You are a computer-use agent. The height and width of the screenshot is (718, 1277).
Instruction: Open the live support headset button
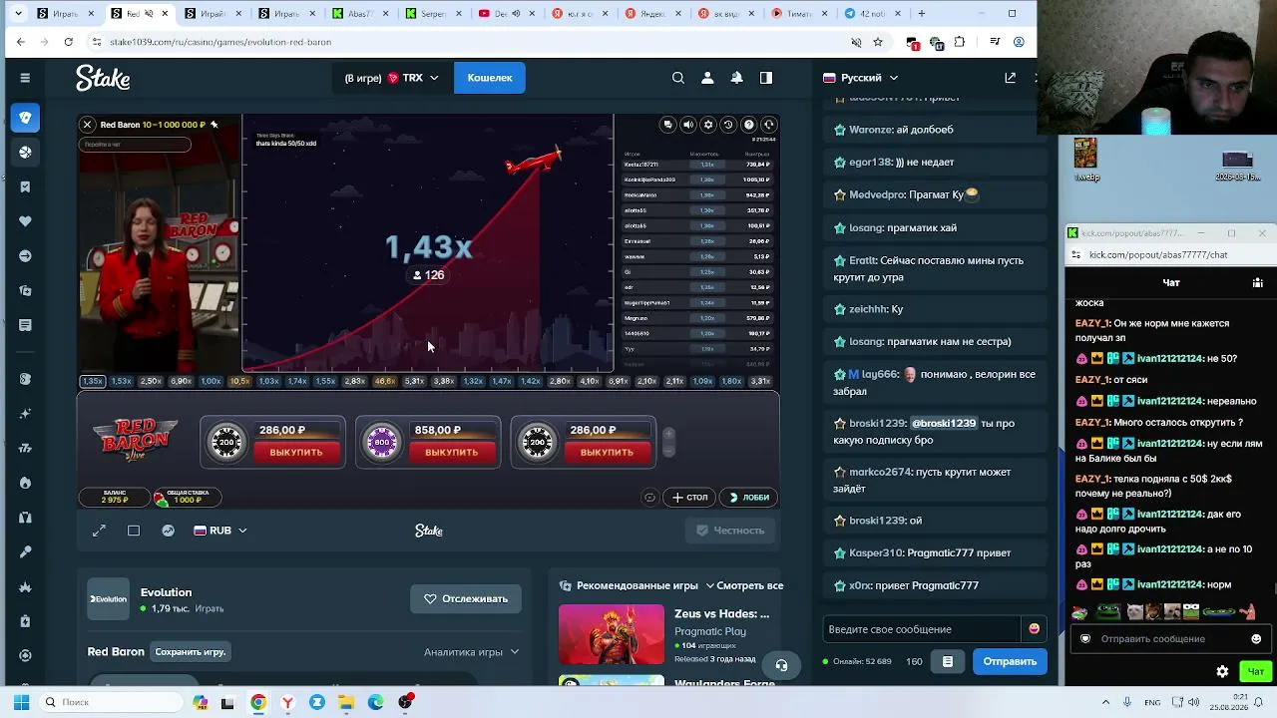point(781,665)
